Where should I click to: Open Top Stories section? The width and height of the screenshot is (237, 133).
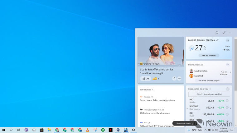coord(146,89)
